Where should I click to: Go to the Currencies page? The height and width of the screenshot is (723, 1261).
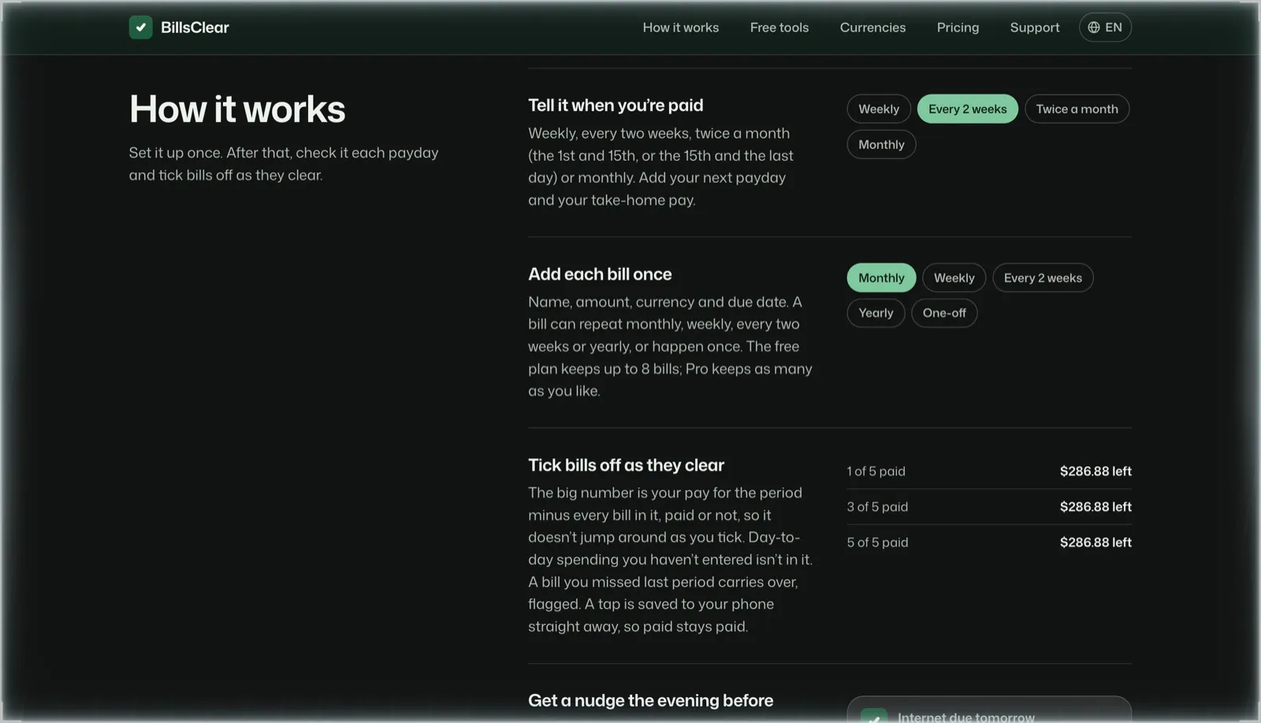pyautogui.click(x=872, y=28)
